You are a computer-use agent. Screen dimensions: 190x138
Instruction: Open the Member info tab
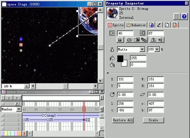pos(151,25)
